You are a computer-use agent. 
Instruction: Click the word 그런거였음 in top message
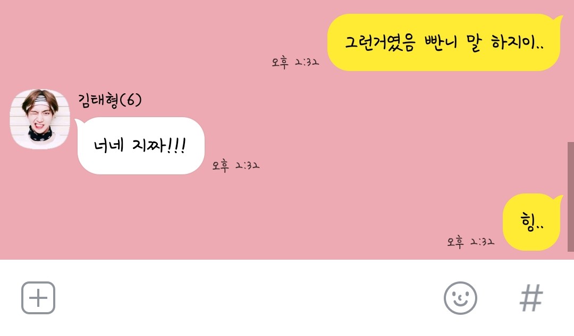coord(381,43)
